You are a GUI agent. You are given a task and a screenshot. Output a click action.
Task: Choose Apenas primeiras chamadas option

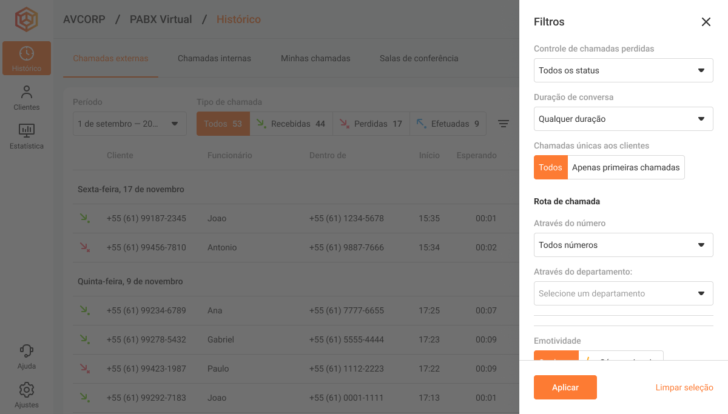point(625,167)
